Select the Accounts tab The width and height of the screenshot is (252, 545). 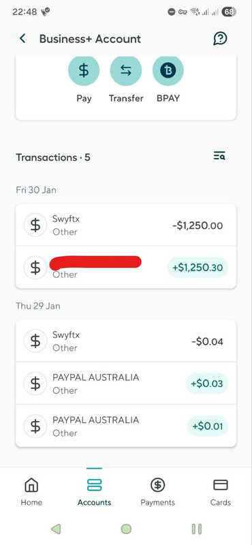click(94, 492)
